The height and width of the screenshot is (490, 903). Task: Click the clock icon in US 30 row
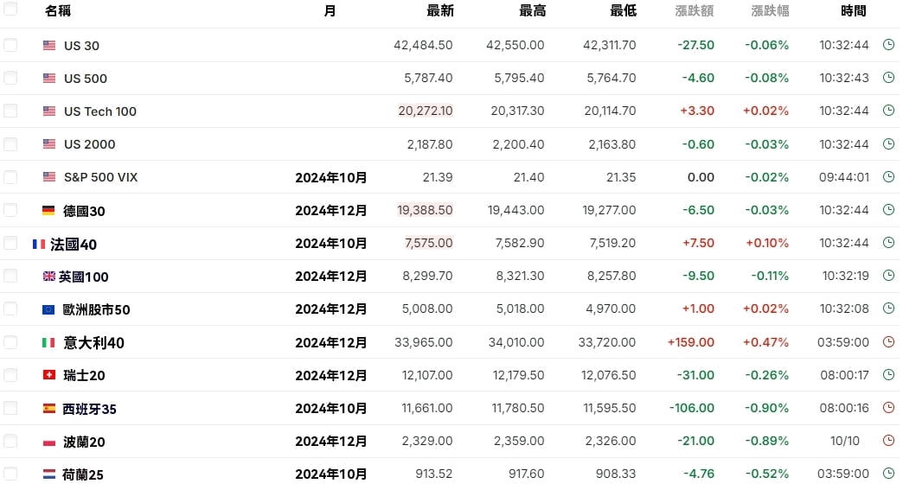pyautogui.click(x=888, y=45)
